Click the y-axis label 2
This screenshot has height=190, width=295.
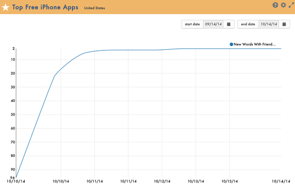click(x=14, y=49)
